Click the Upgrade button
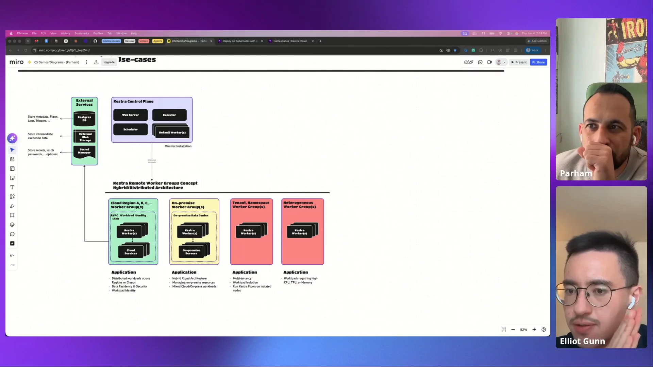653x367 pixels. [109, 62]
